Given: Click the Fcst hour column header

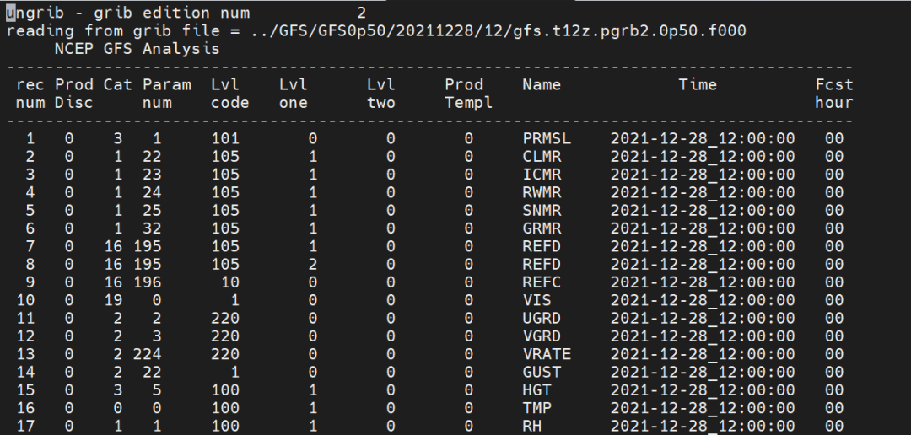Looking at the screenshot, I should click(833, 94).
